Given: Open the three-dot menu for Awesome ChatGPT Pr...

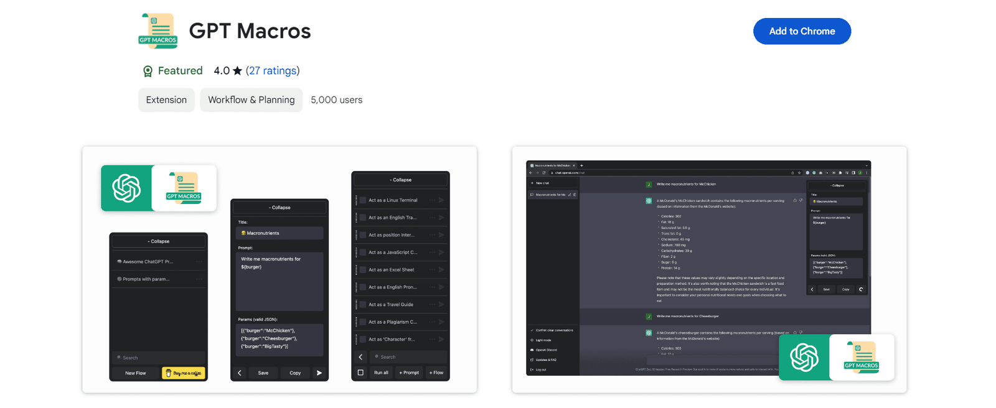Looking at the screenshot, I should (x=199, y=262).
